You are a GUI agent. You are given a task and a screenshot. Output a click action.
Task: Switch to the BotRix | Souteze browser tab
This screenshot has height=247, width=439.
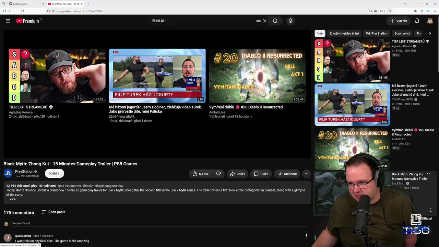[x=27, y=4]
